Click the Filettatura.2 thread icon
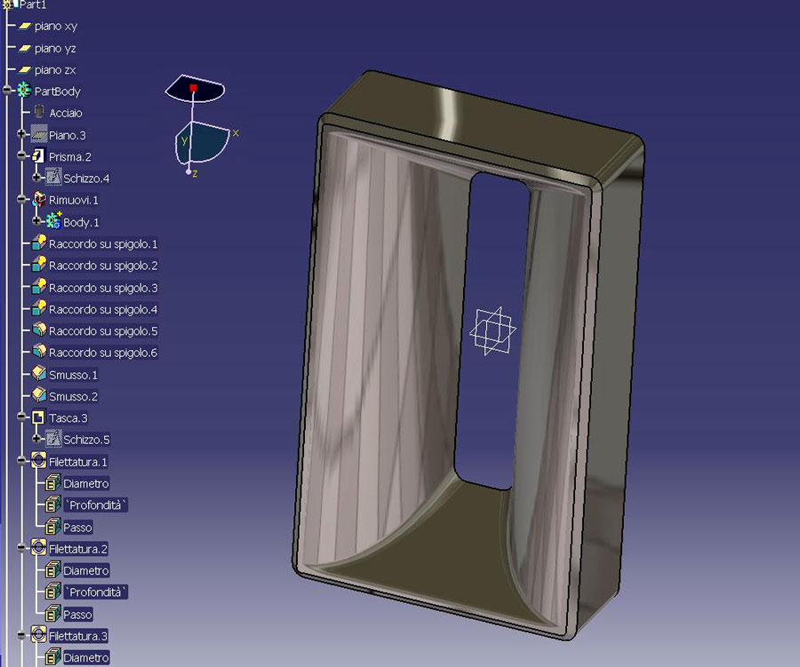 point(39,548)
